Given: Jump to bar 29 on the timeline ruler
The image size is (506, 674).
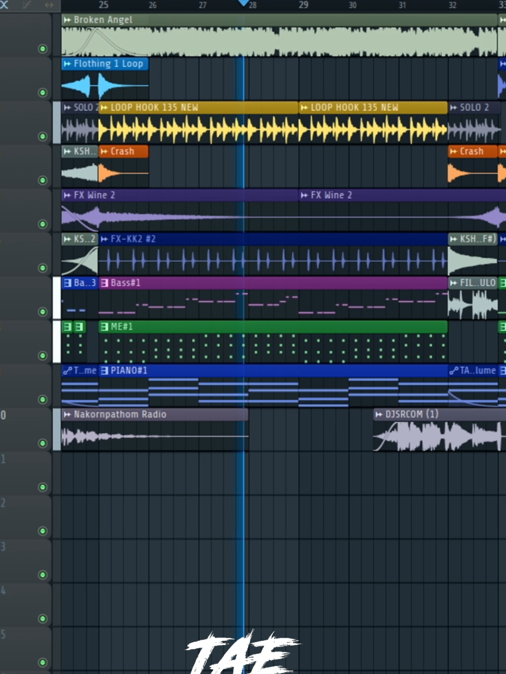Looking at the screenshot, I should (303, 5).
